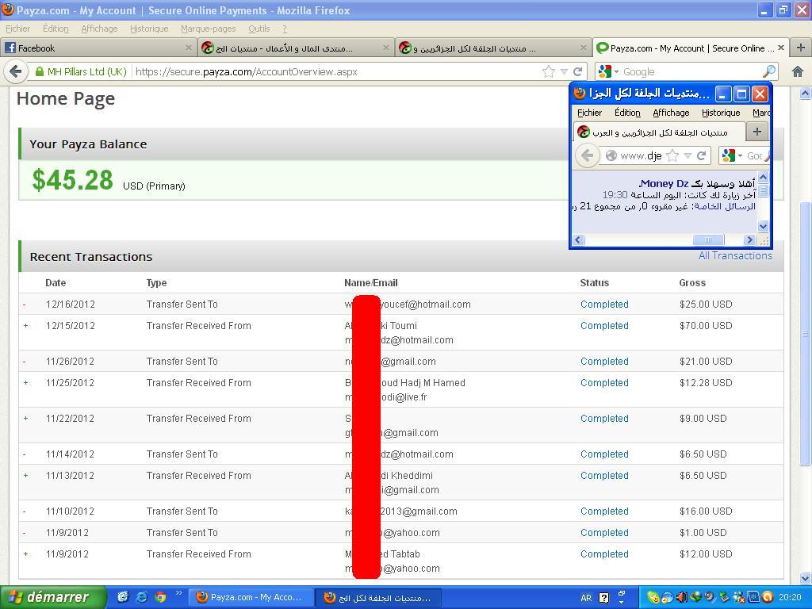Open the All Transactions link

click(735, 255)
